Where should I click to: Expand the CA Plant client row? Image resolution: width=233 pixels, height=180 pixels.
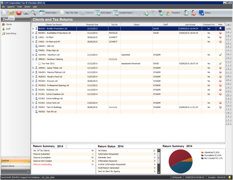coord(33,37)
